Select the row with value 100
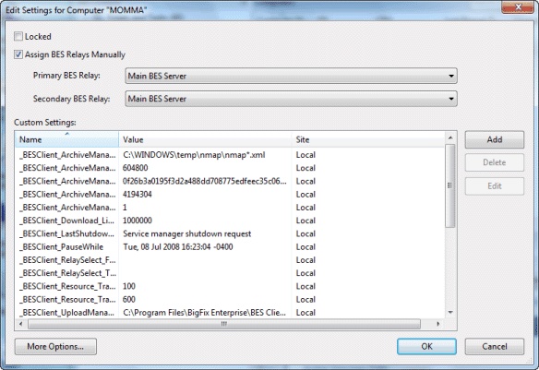Image resolution: width=539 pixels, height=370 pixels. click(230, 286)
